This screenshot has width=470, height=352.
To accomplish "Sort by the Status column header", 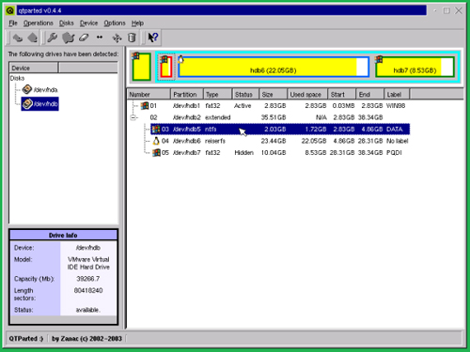I will click(245, 95).
